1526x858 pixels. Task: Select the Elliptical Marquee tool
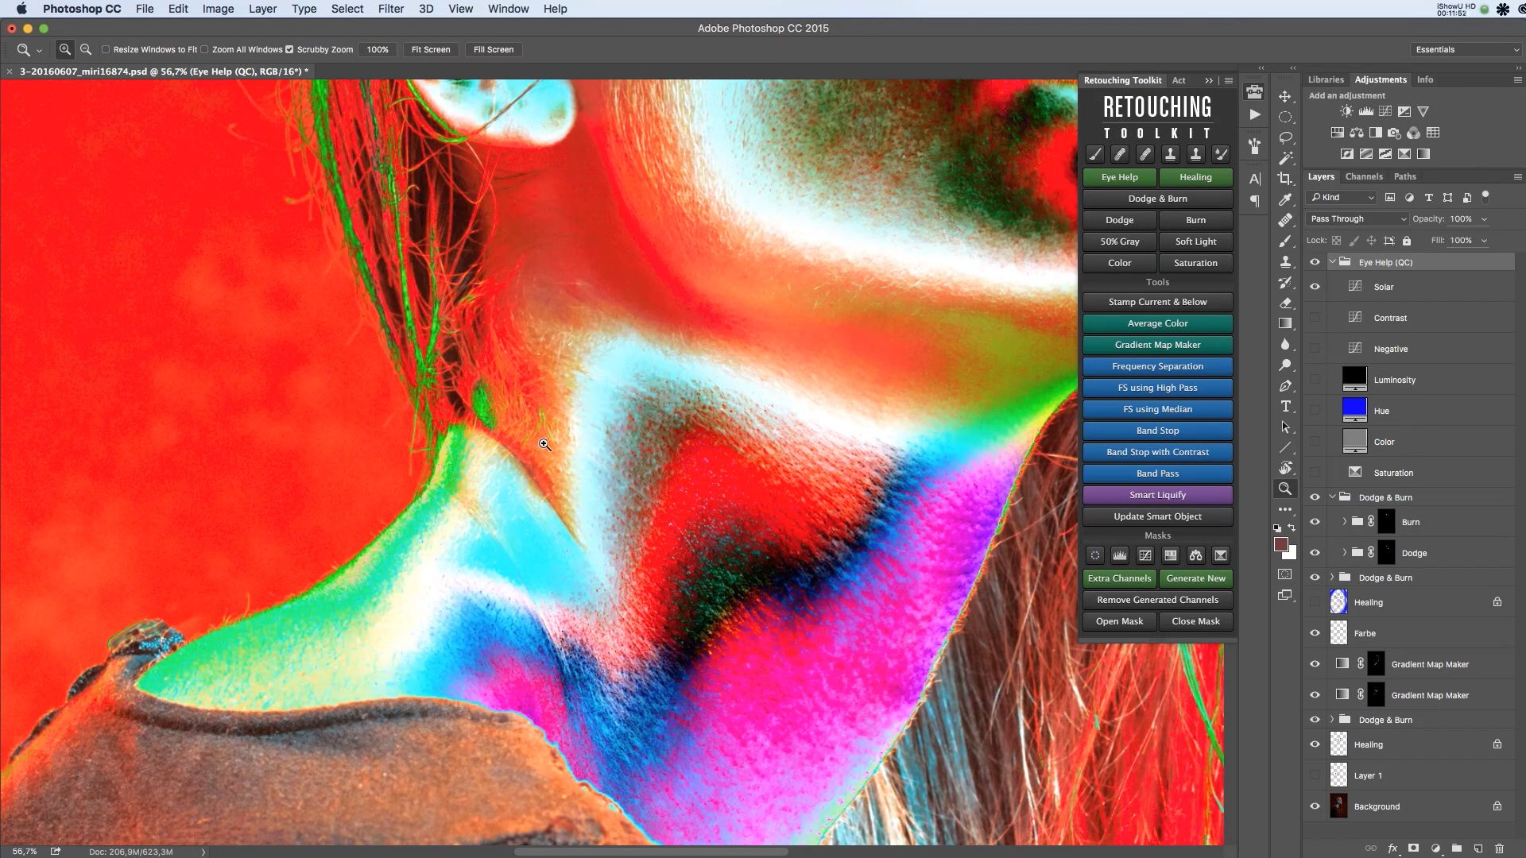click(x=1285, y=117)
